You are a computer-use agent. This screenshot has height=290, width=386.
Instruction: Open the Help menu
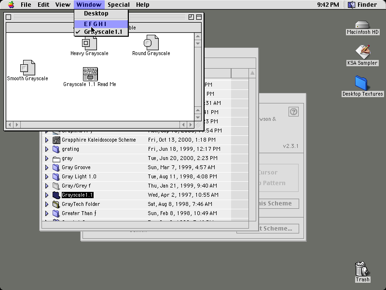pyautogui.click(x=143, y=5)
